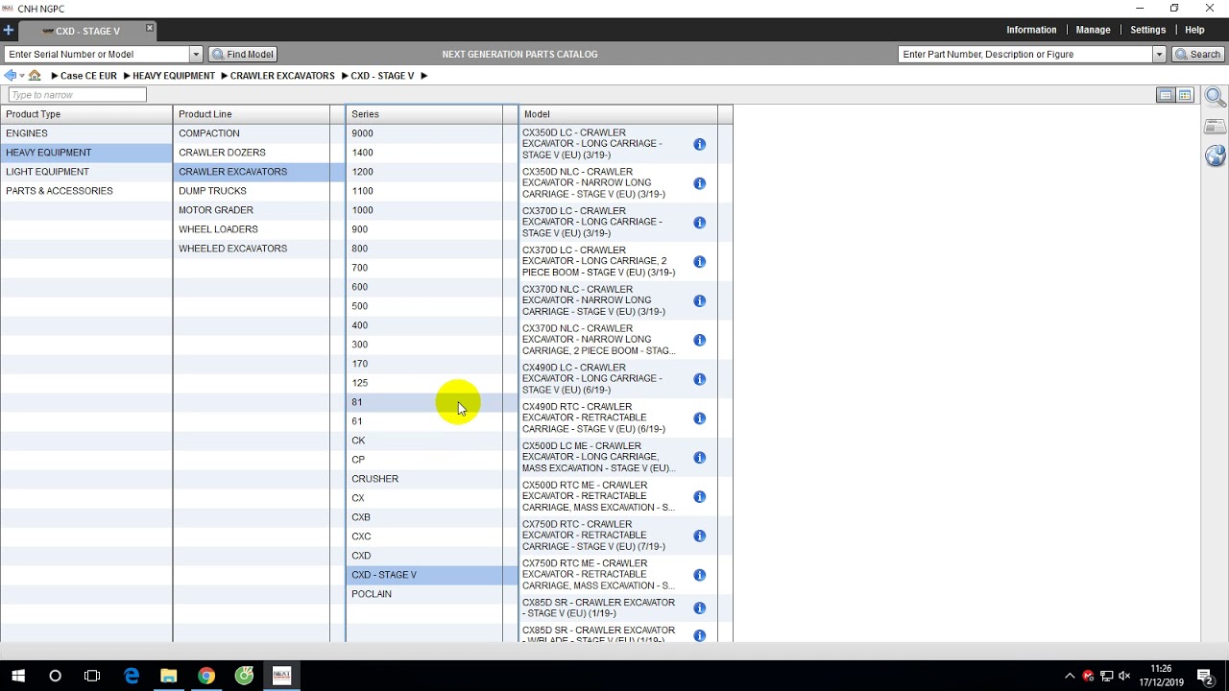Go to HEAVY EQUIPMENT breadcrumb
Viewport: 1229px width, 691px height.
coord(174,76)
